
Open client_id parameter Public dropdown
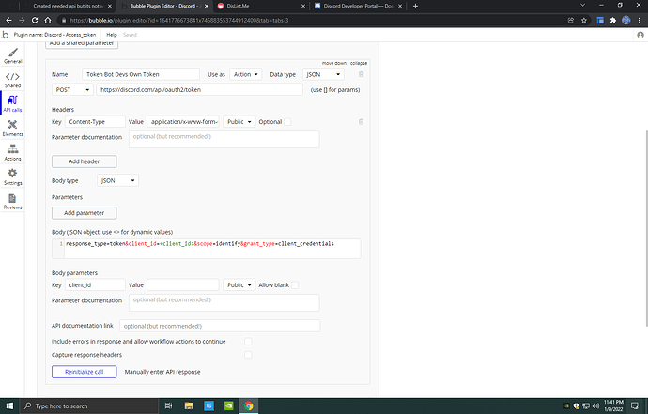click(x=239, y=285)
